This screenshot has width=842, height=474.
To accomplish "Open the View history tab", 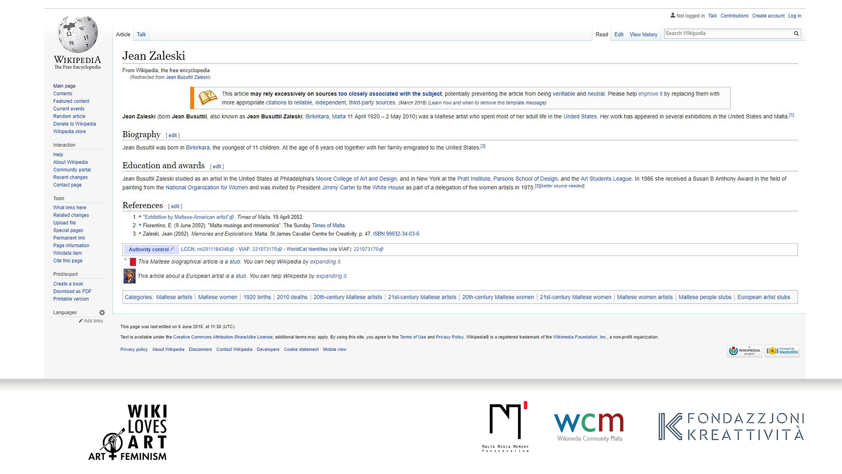I will coord(643,34).
